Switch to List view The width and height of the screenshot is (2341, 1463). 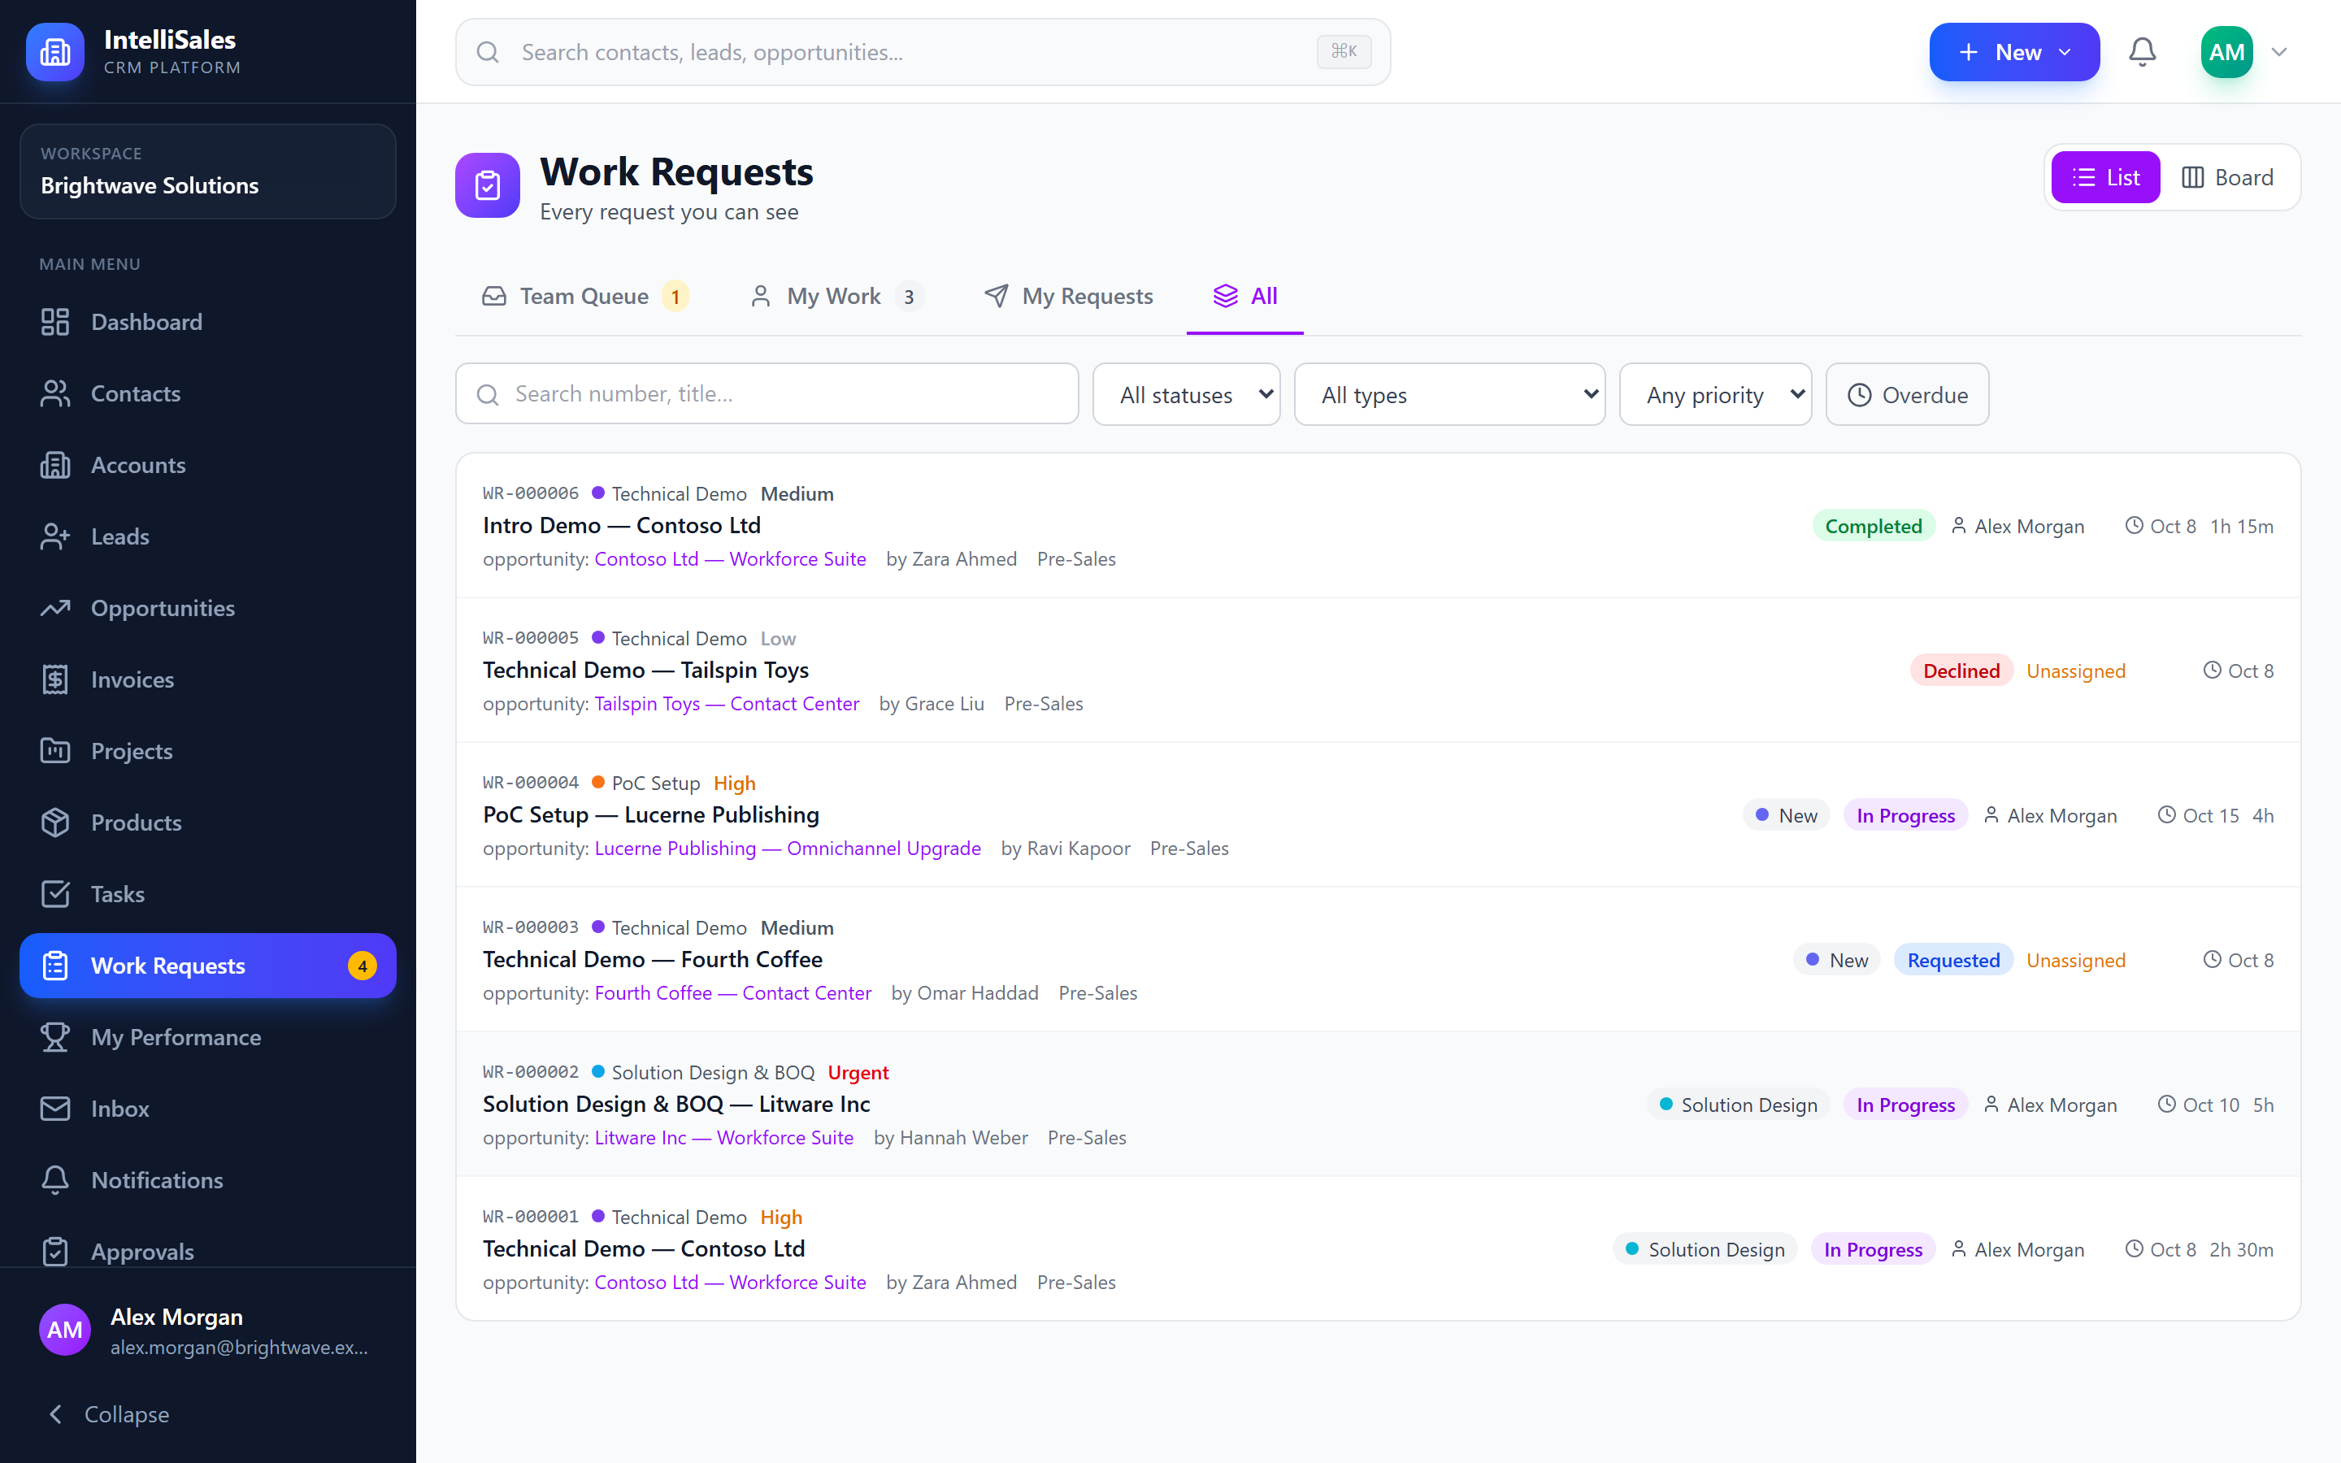click(x=2105, y=177)
